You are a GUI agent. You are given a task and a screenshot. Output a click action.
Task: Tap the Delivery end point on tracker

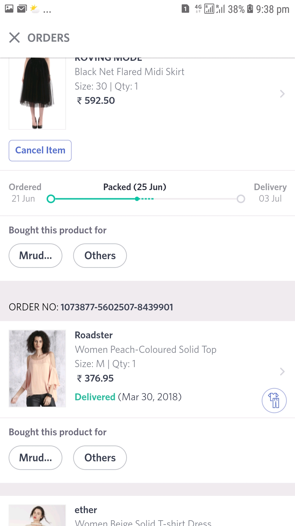[241, 199]
